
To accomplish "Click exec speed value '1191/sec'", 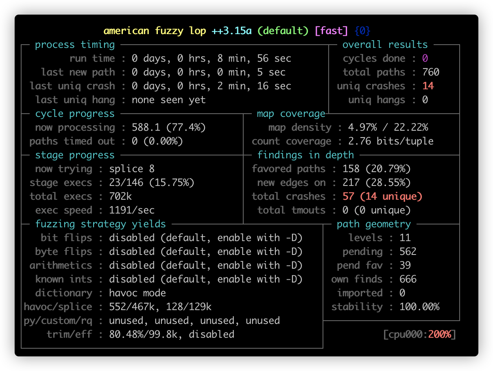I will pos(132,210).
